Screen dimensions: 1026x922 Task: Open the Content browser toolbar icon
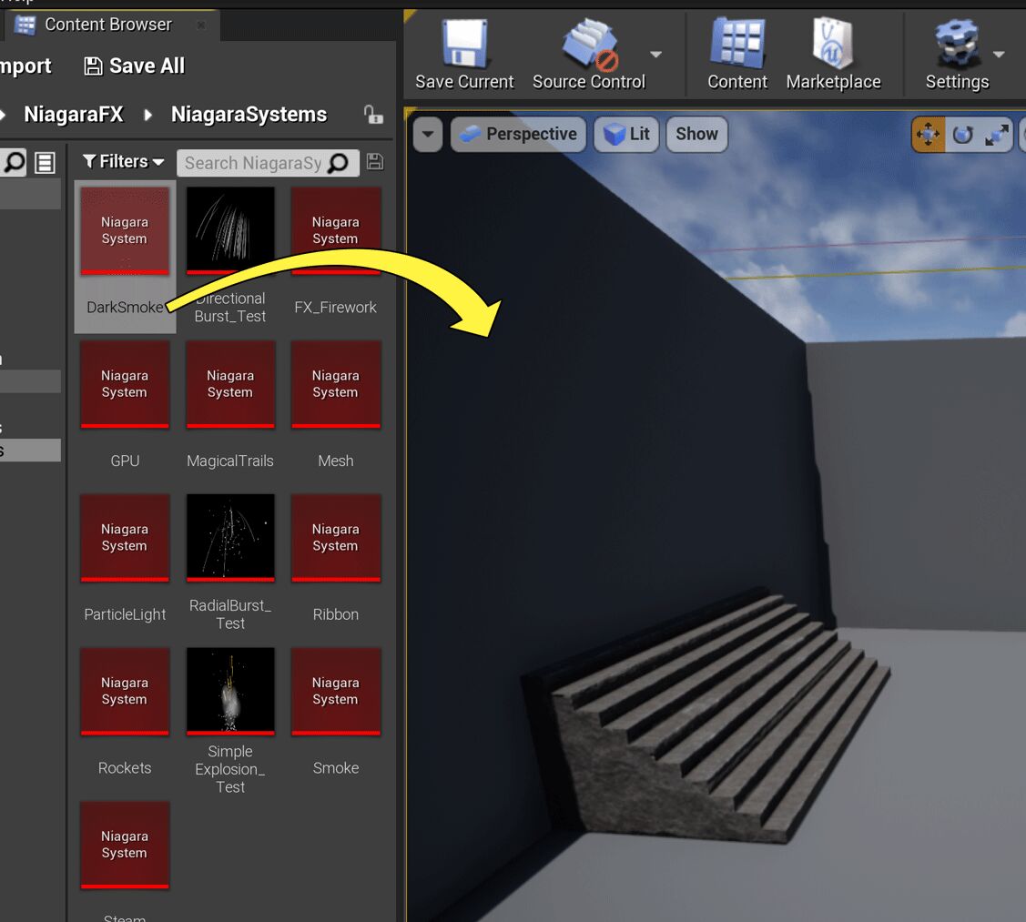tap(737, 44)
